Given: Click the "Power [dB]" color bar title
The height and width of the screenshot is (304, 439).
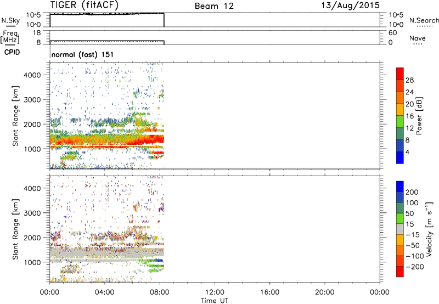Looking at the screenshot, I should [x=419, y=116].
